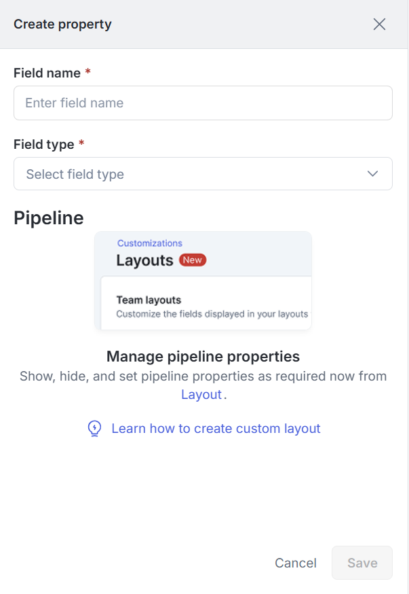409x594 pixels.
Task: Click Customizations breadcrumb in preview
Action: tap(149, 243)
